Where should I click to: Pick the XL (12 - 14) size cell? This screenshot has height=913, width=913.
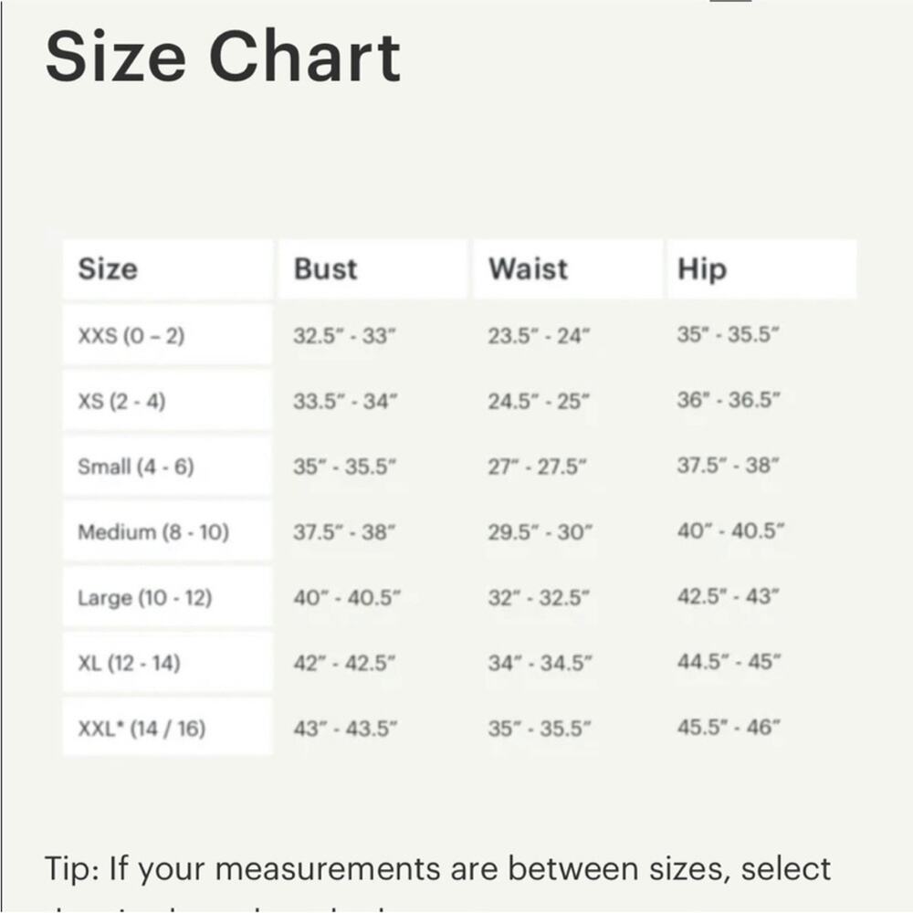pos(129,663)
